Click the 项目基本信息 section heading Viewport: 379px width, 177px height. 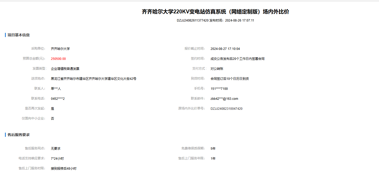[18, 35]
